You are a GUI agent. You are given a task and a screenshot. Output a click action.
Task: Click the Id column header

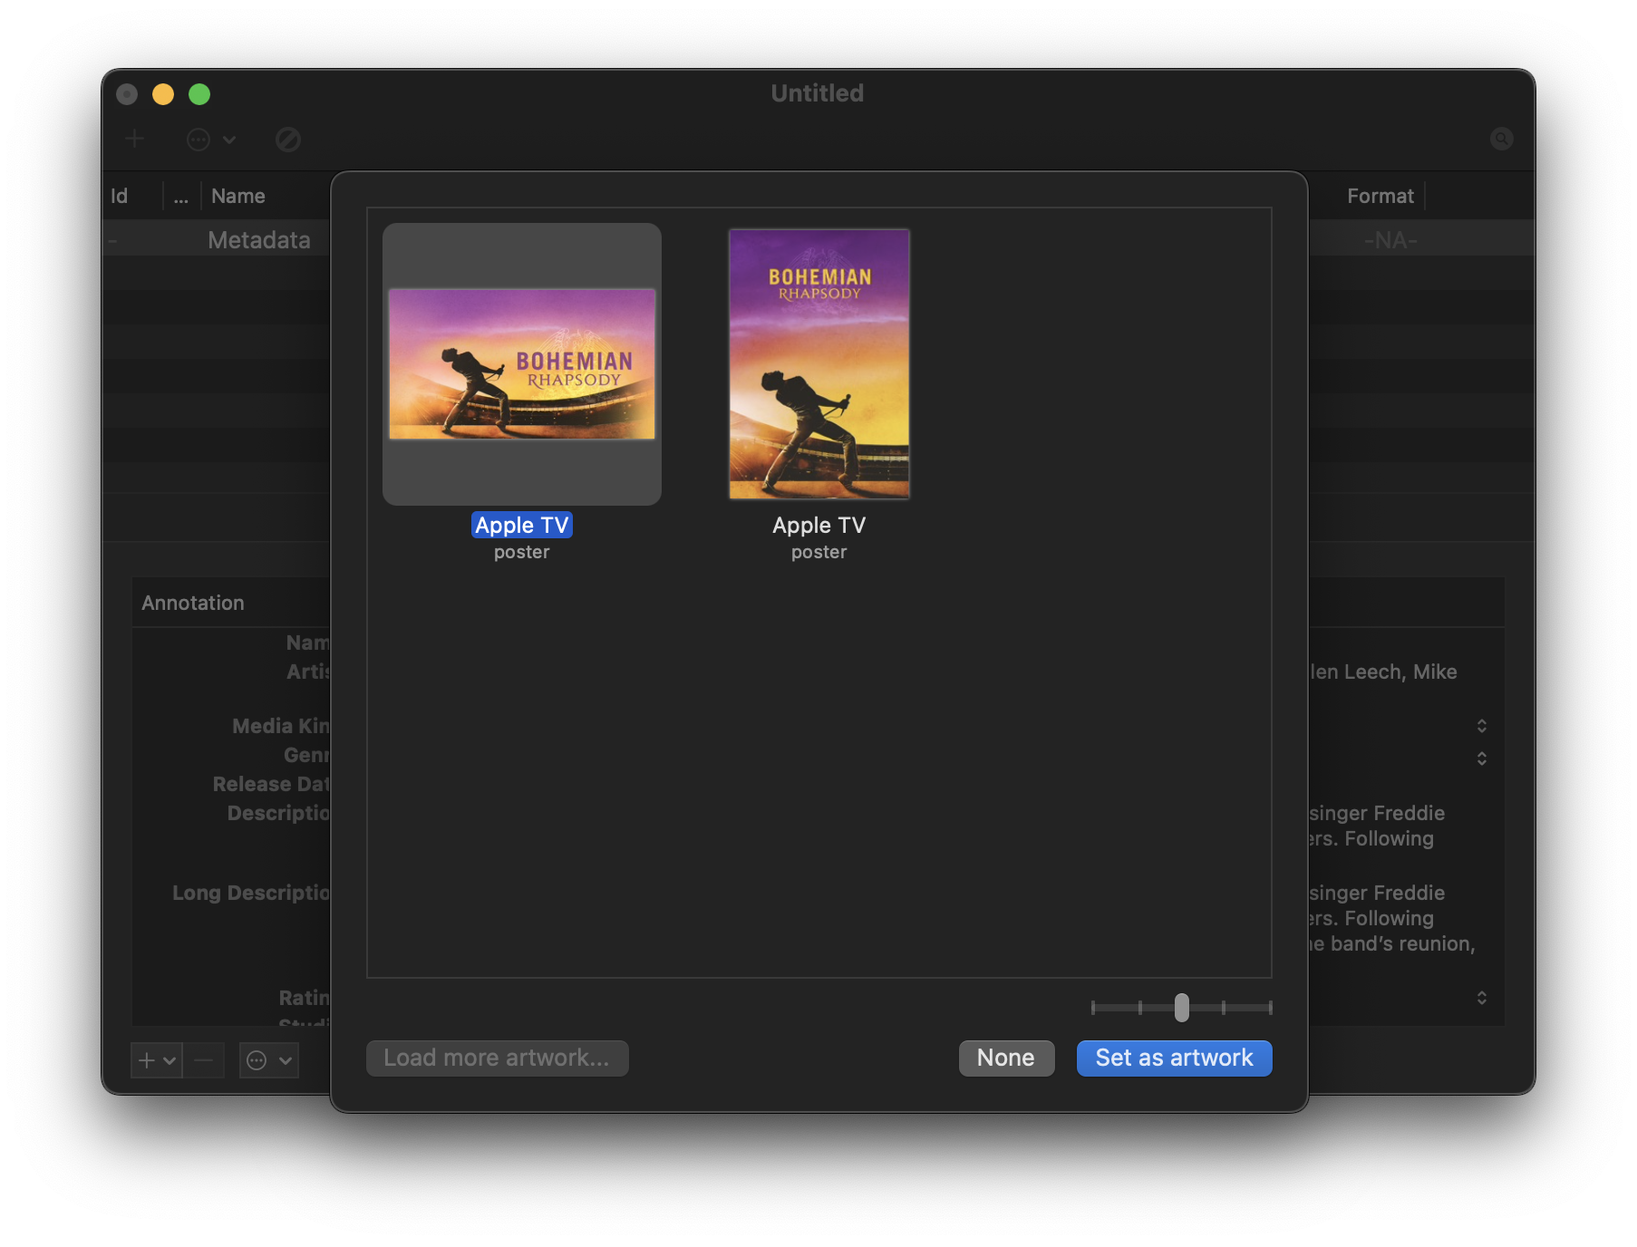pyautogui.click(x=119, y=196)
